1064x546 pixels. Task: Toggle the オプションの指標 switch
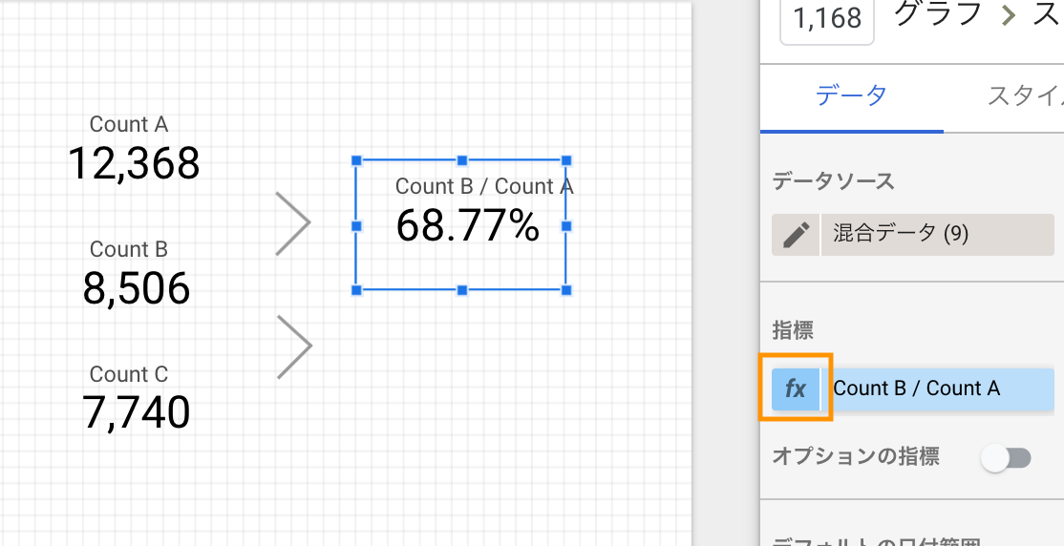pyautogui.click(x=1007, y=458)
